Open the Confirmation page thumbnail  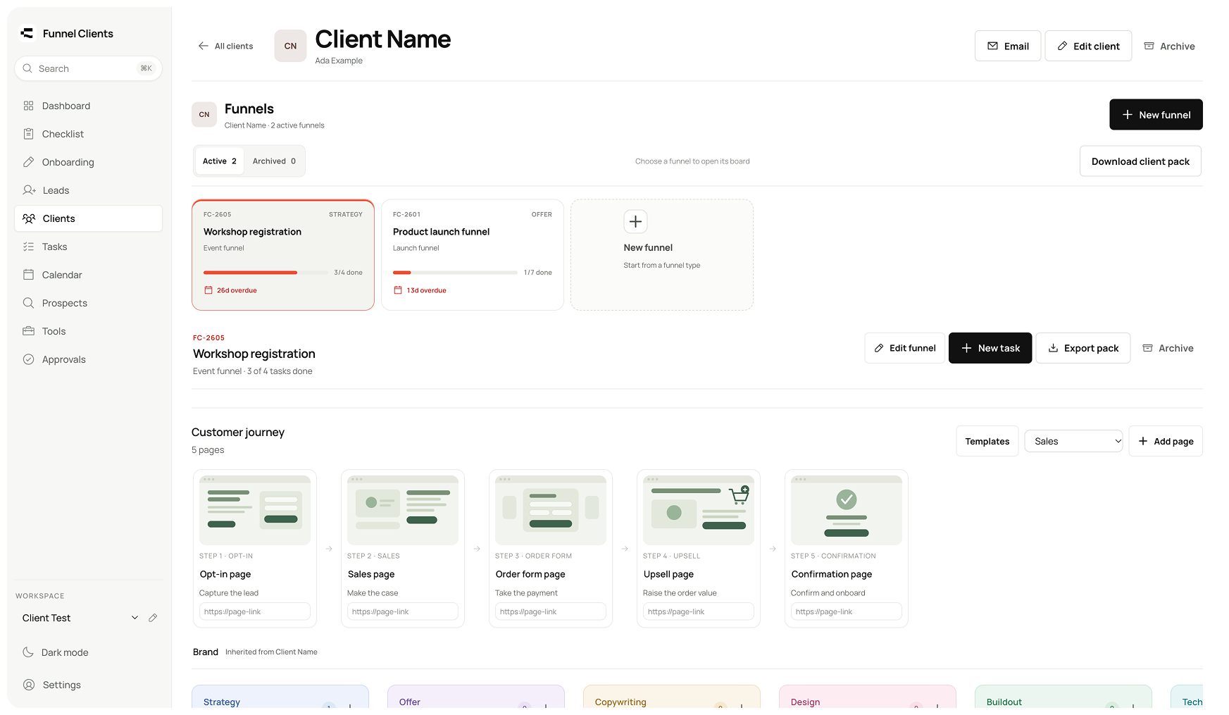(847, 510)
